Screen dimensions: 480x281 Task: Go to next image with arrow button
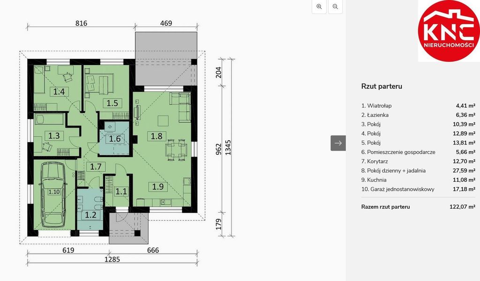coord(338,143)
